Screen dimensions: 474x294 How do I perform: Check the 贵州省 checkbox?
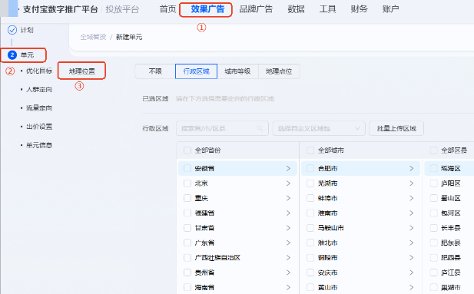click(x=187, y=273)
